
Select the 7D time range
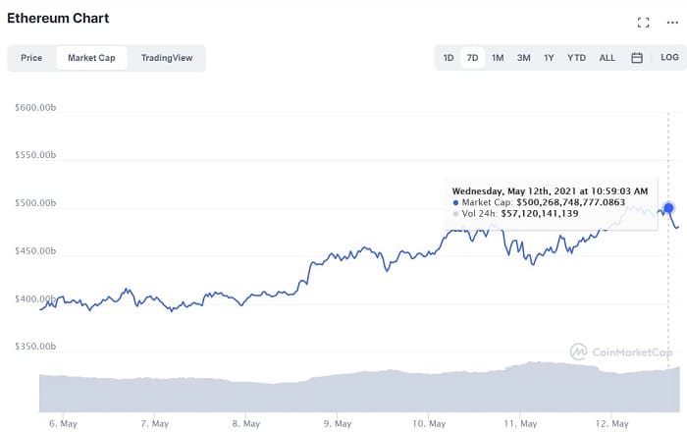[472, 58]
